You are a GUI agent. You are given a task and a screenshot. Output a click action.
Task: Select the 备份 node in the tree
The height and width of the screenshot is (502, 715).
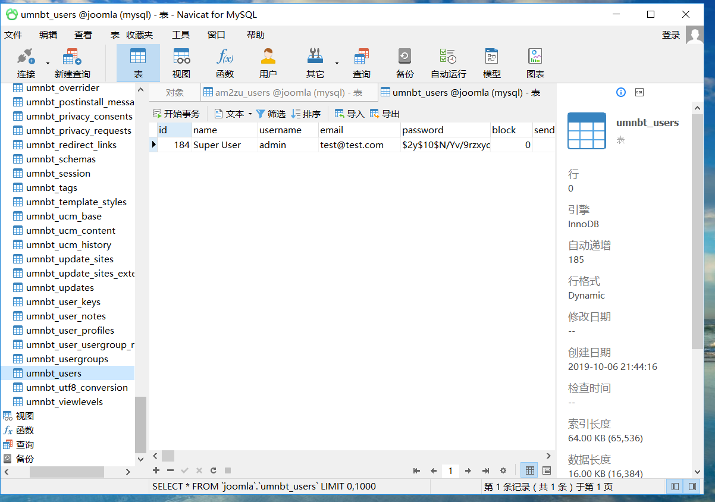click(25, 459)
